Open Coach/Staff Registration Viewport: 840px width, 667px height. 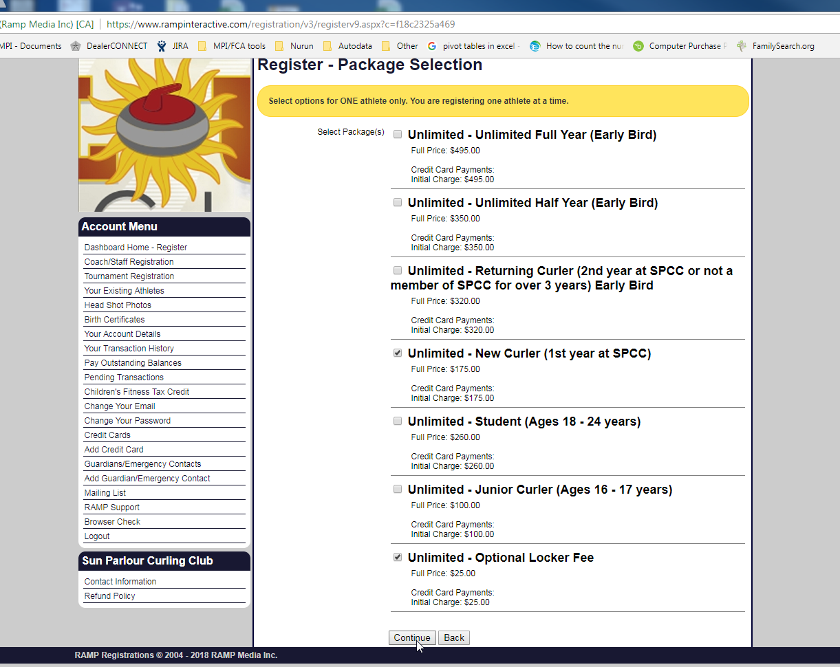click(x=129, y=262)
